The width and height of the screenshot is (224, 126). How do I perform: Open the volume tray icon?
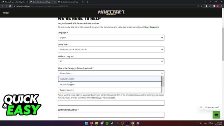click(x=212, y=123)
